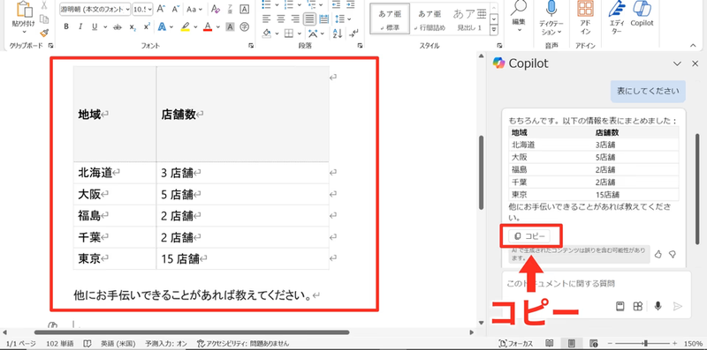
Task: Close the Copilot pane
Action: 696,63
